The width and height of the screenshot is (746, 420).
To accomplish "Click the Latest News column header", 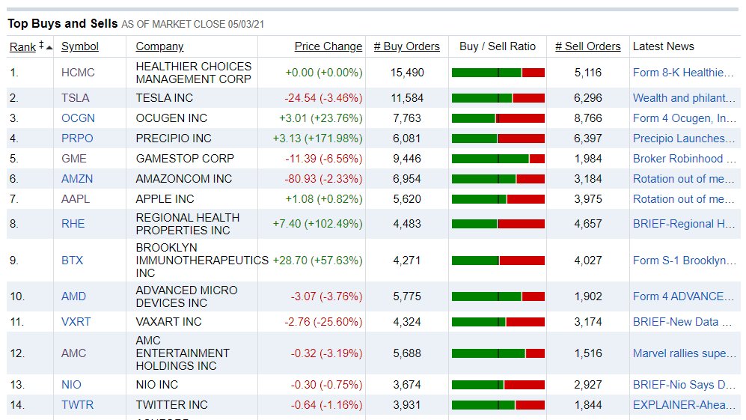I will point(663,46).
